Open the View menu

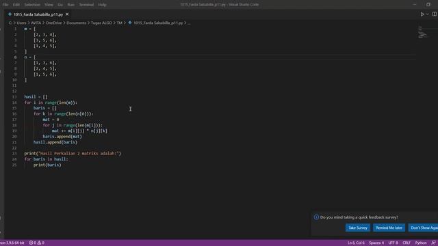tap(49, 5)
